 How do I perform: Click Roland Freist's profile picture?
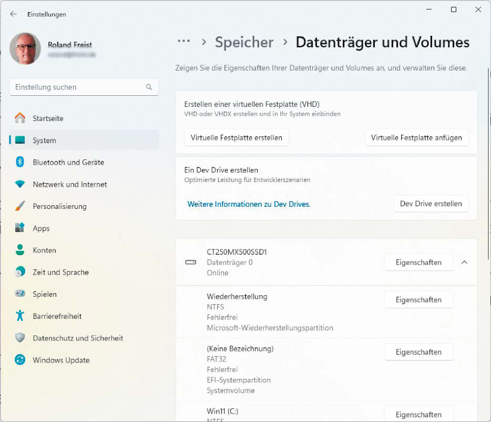click(x=25, y=48)
